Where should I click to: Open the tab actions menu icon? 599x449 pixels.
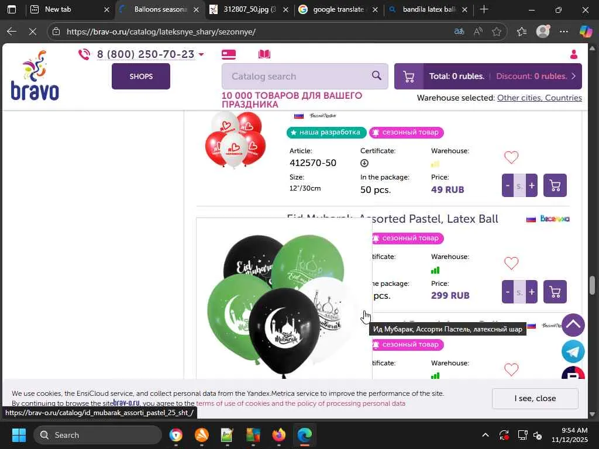pyautogui.click(x=12, y=9)
